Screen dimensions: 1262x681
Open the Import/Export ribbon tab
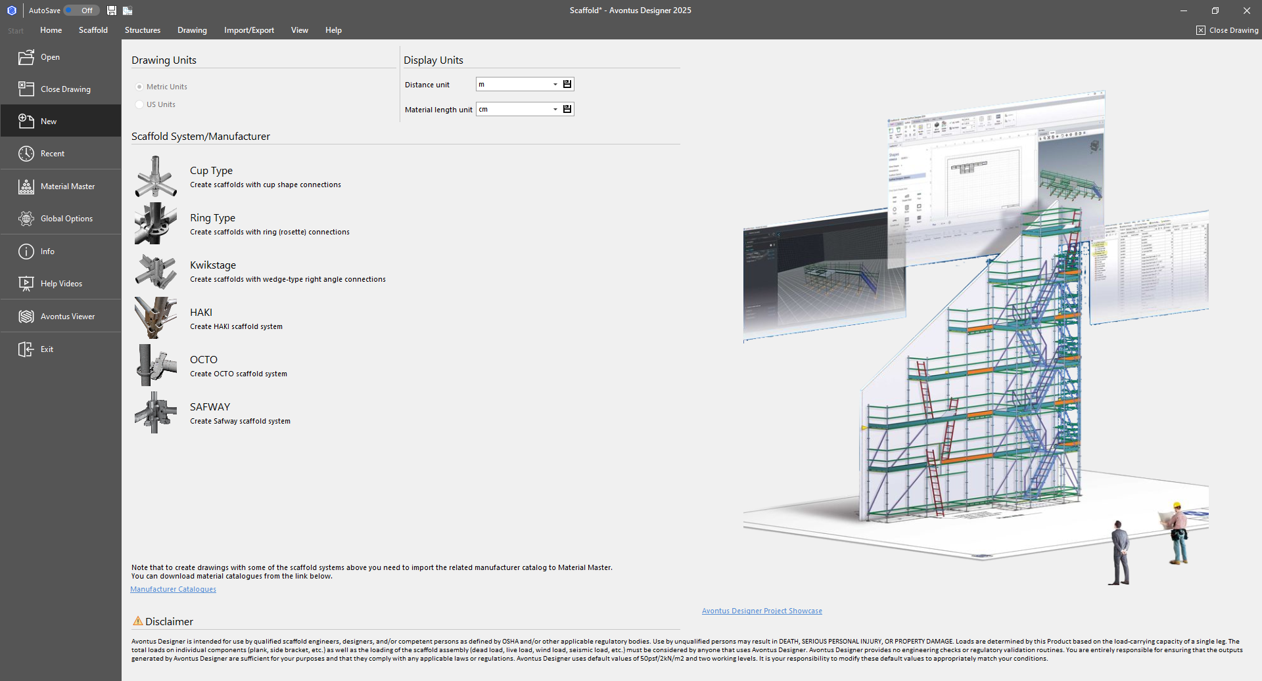click(x=249, y=30)
